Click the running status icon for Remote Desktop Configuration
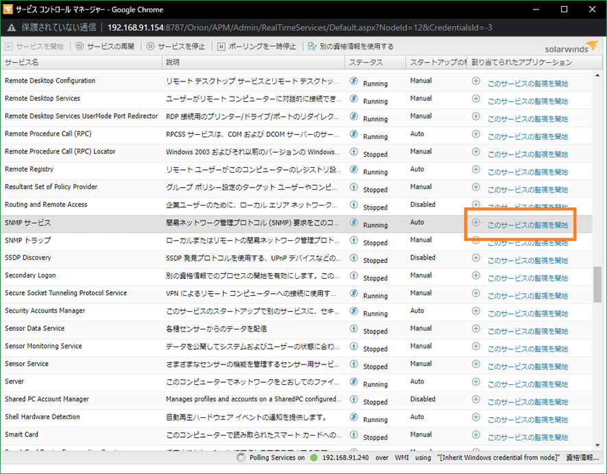 pos(354,81)
